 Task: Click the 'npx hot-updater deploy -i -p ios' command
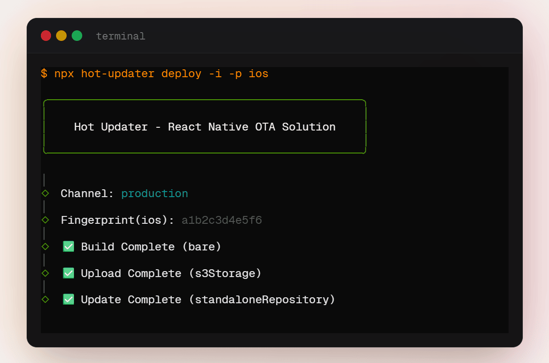161,74
